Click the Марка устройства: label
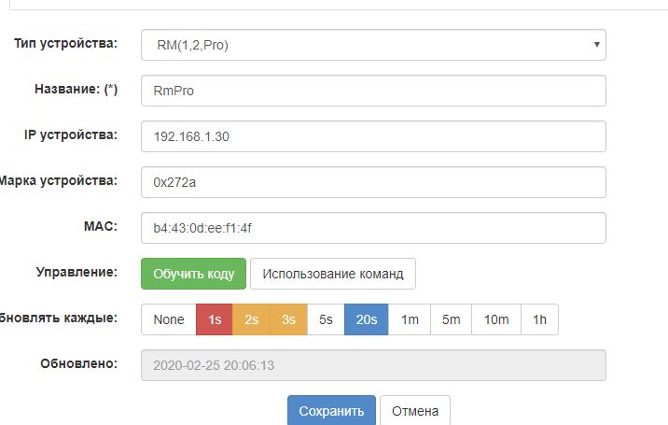This screenshot has height=425, width=668. [x=59, y=180]
